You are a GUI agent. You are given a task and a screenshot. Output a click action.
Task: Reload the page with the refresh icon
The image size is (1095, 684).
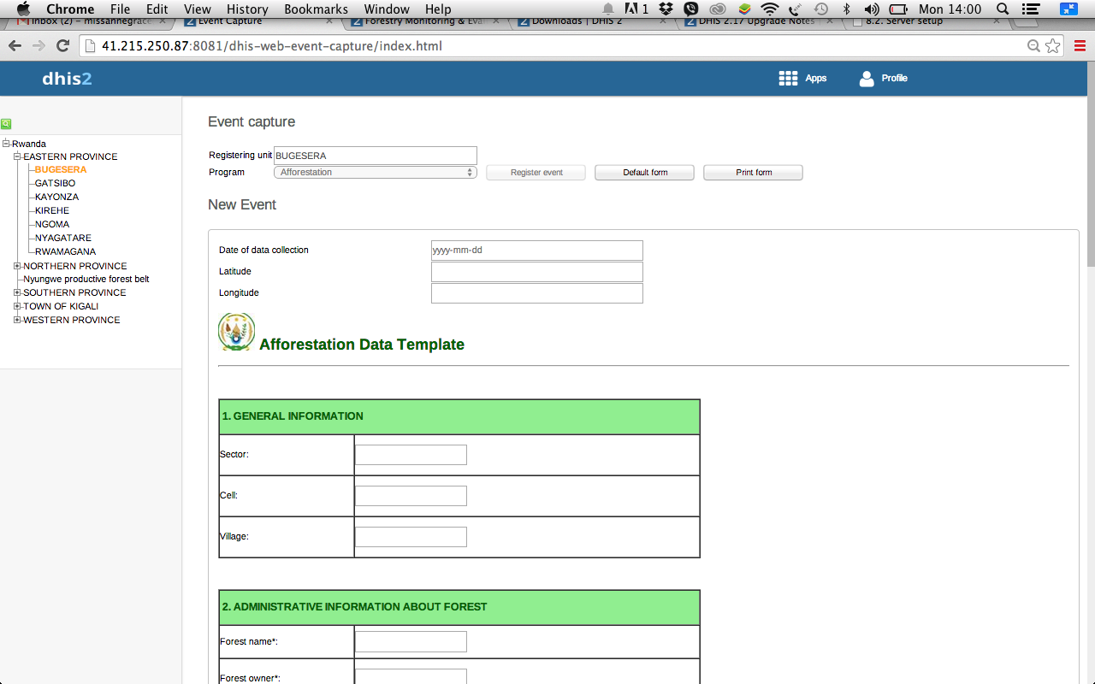click(x=62, y=46)
